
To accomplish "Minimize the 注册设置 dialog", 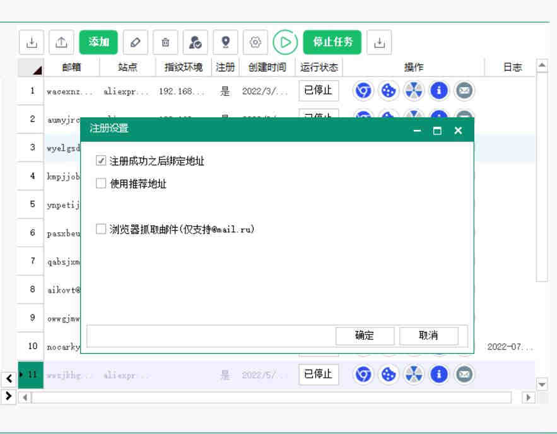I will [x=418, y=131].
